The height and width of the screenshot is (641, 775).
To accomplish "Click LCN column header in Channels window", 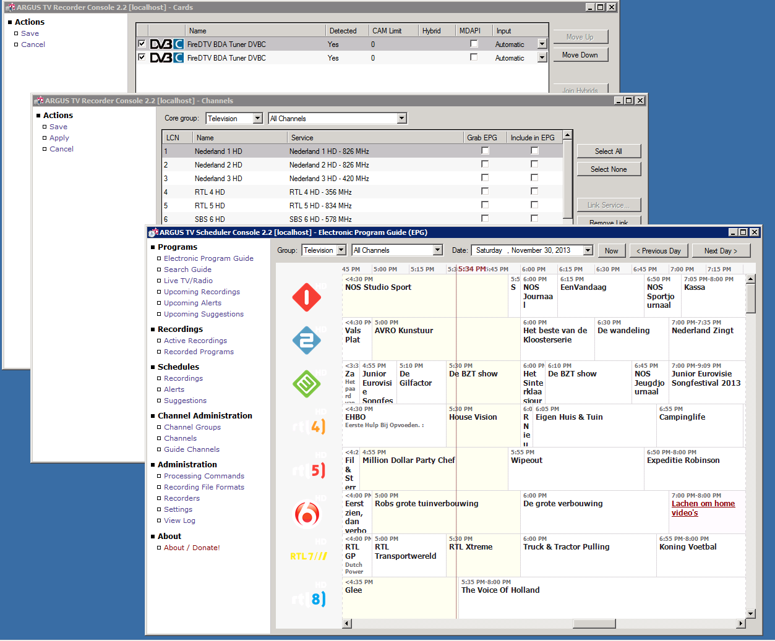I will [177, 138].
